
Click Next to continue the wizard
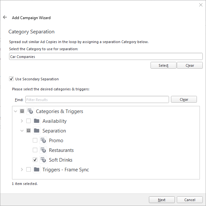tap(162, 200)
